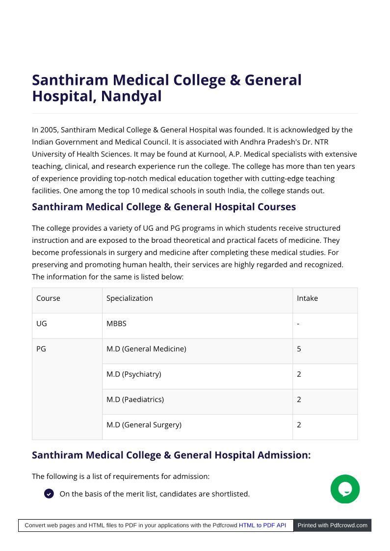Click the Pdfcrowd convert web pages banner text
390x551 pixels.
click(x=130, y=525)
